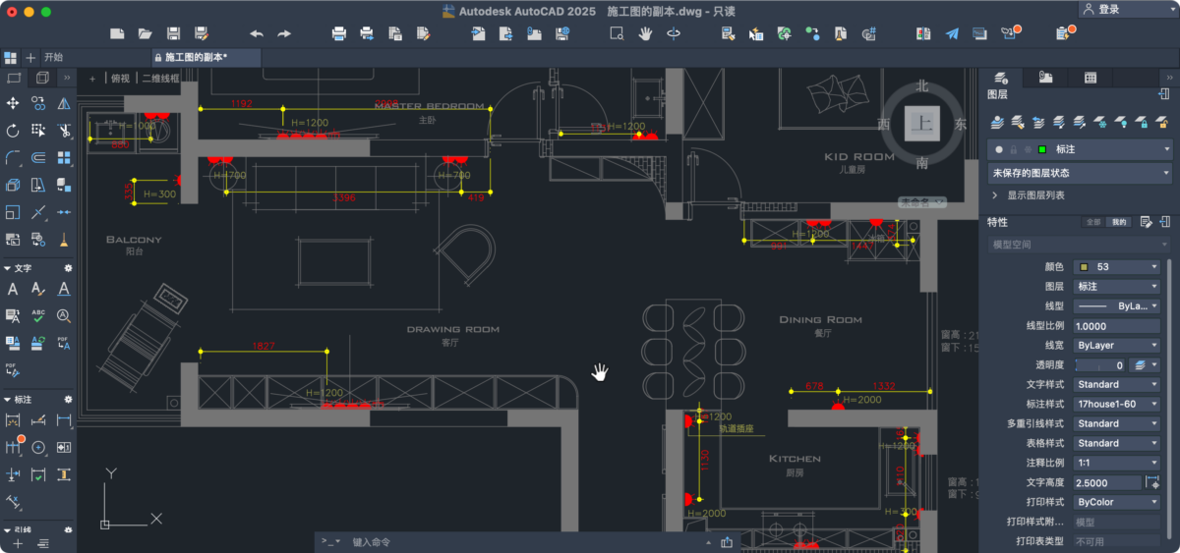Open the 打印样式 ByColor dropdown

1117,502
